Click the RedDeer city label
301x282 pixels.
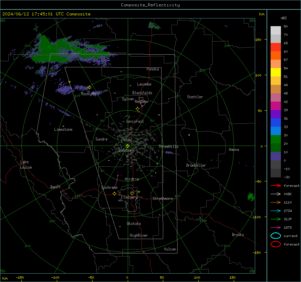(142, 102)
